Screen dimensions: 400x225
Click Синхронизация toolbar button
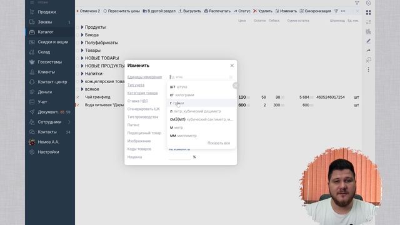coord(315,11)
